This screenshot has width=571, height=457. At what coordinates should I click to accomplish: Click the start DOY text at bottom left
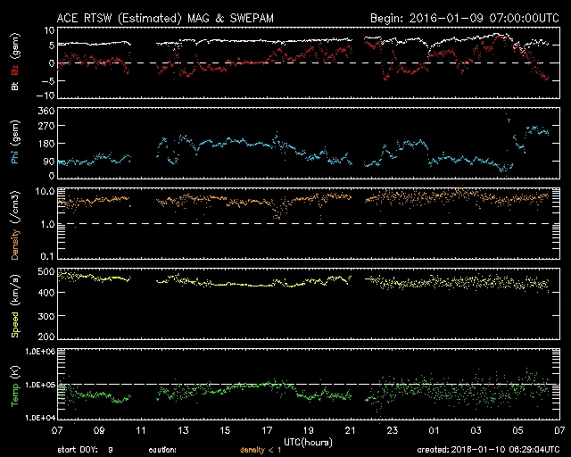click(x=86, y=450)
